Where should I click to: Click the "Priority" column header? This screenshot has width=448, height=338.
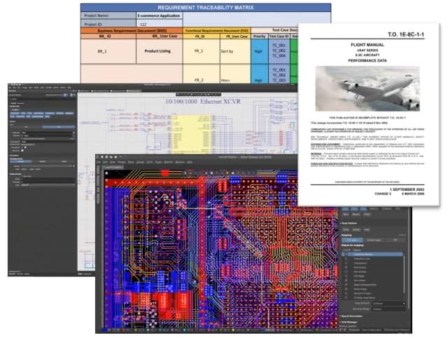260,36
